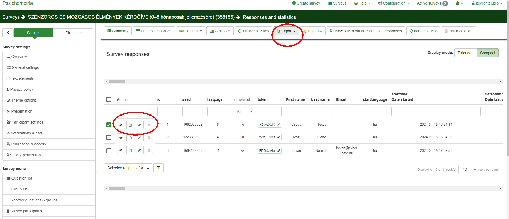Switch to the Structure tab
Image resolution: width=509 pixels, height=219 pixels.
(x=73, y=33)
